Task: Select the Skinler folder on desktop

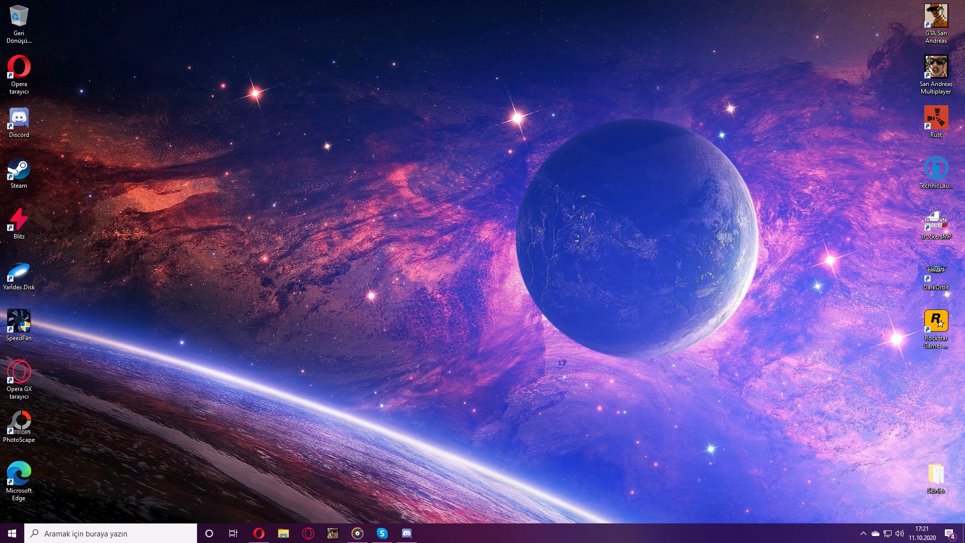Action: (936, 478)
